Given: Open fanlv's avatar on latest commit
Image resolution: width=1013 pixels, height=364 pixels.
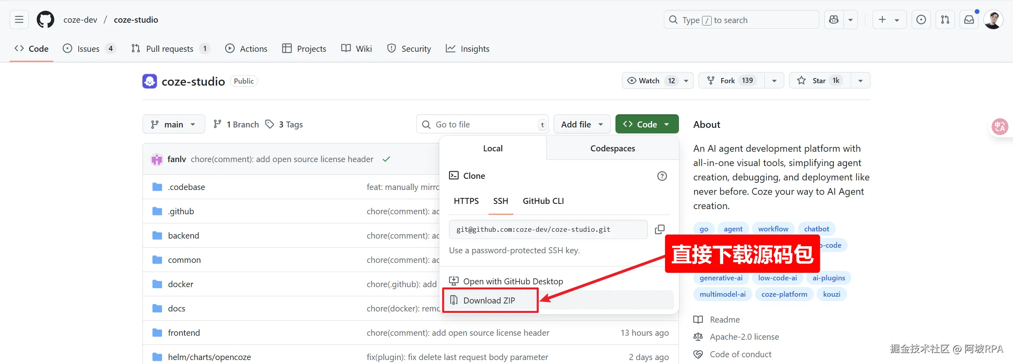Looking at the screenshot, I should click(157, 159).
